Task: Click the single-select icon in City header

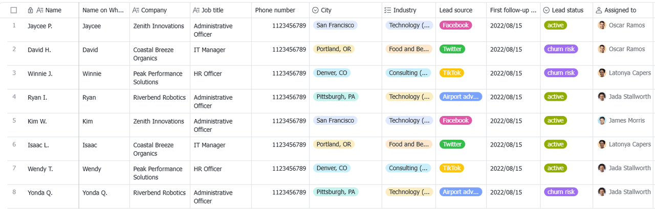Action: coord(315,10)
